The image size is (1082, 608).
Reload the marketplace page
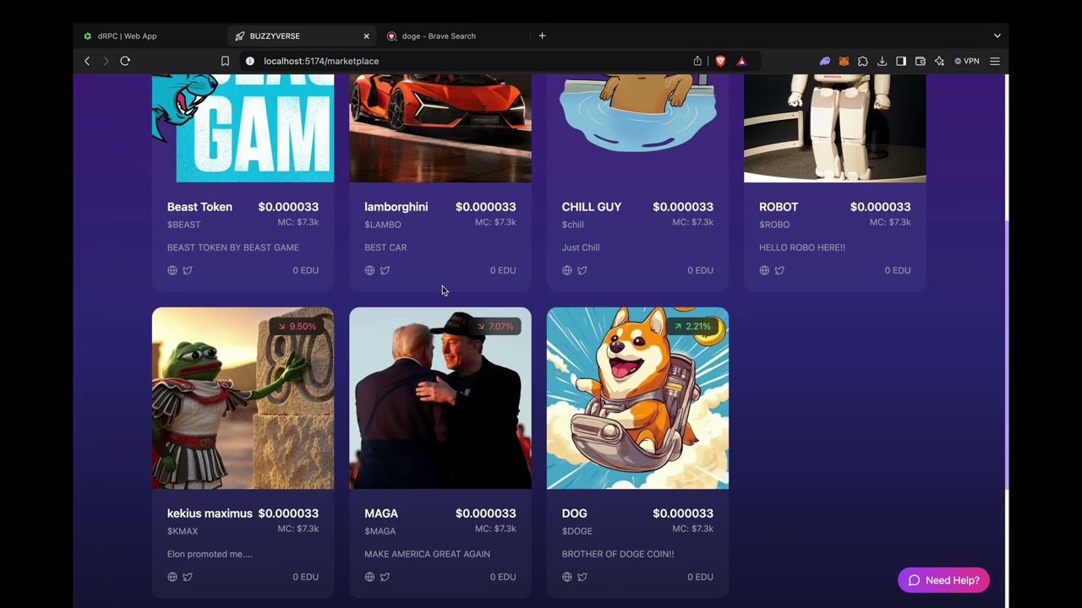(125, 61)
